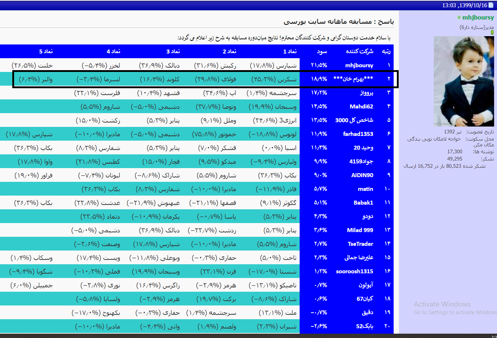The width and height of the screenshot is (497, 338).
Task: Select participant AIDIN90 cell
Action: (x=362, y=175)
